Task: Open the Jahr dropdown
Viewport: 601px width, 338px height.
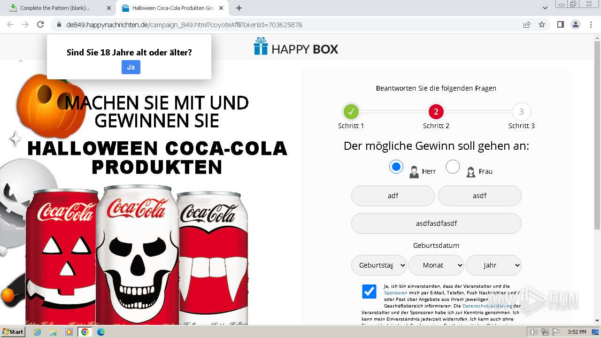Action: [x=493, y=265]
